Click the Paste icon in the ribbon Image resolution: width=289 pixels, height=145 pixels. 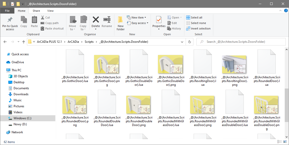tap(34, 20)
